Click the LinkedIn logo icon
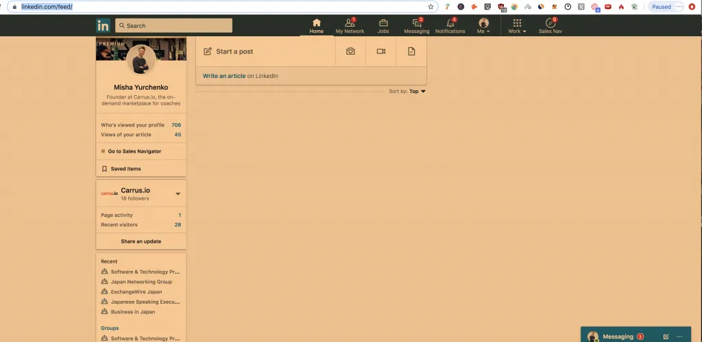702x342 pixels. pyautogui.click(x=103, y=26)
